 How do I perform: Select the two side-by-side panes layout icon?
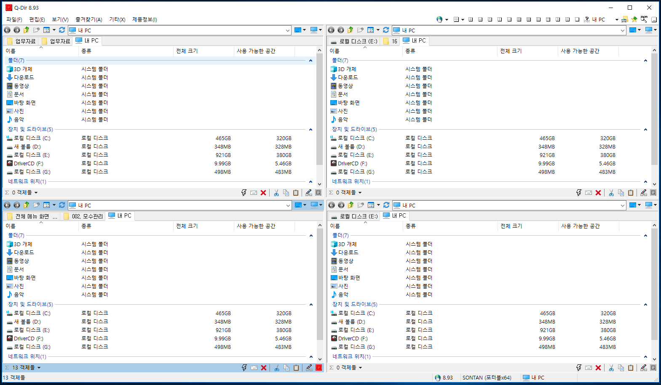coord(500,19)
